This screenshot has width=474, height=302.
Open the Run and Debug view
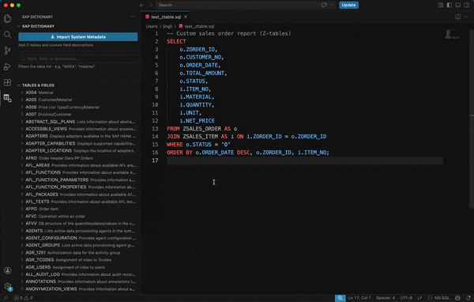(x=8, y=66)
